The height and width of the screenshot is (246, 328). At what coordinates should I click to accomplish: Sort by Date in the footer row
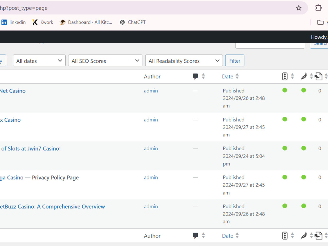pos(228,236)
